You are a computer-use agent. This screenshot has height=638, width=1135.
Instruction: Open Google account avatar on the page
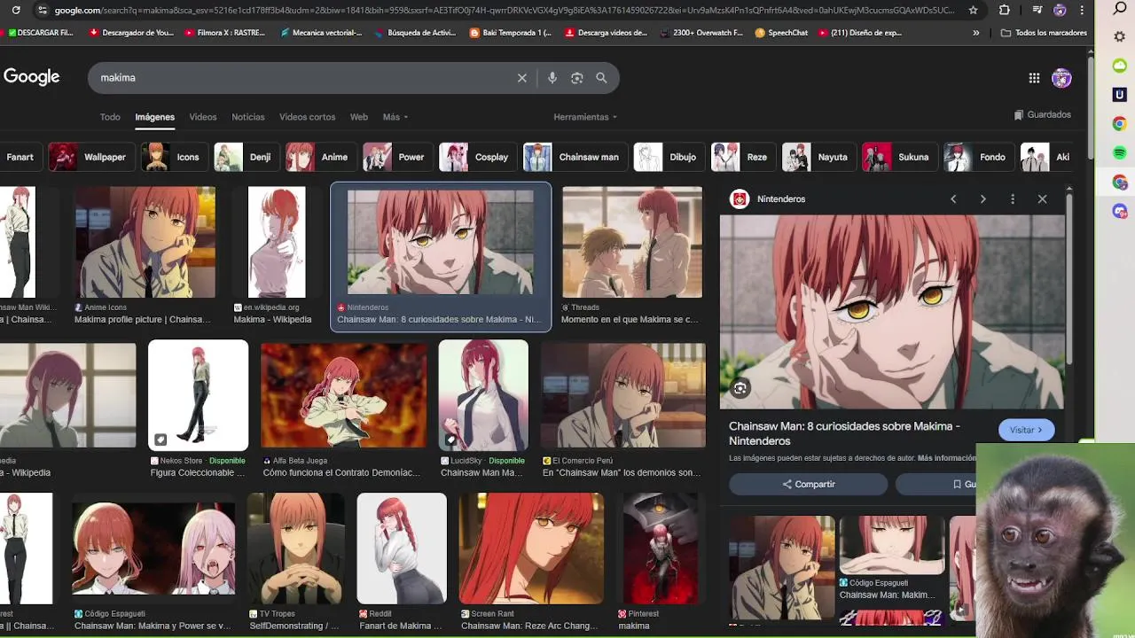(x=1061, y=78)
